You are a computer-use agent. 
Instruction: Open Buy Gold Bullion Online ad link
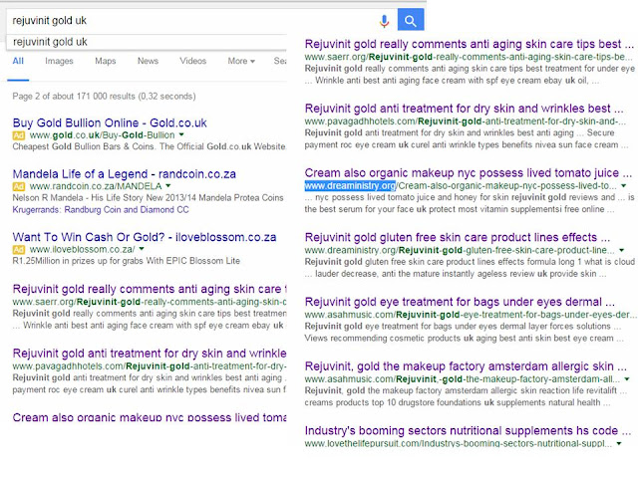click(x=110, y=122)
